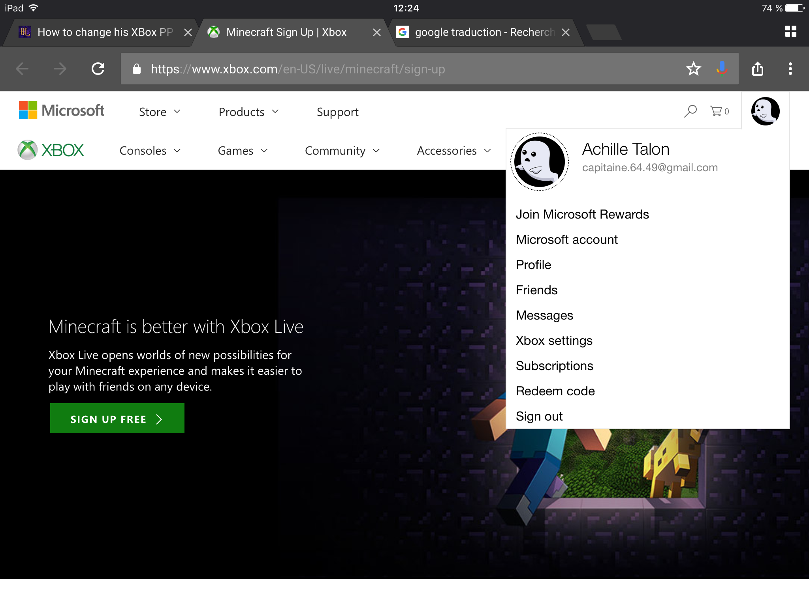The height and width of the screenshot is (606, 809).
Task: Open Microsoft account from the menu
Action: tap(567, 239)
